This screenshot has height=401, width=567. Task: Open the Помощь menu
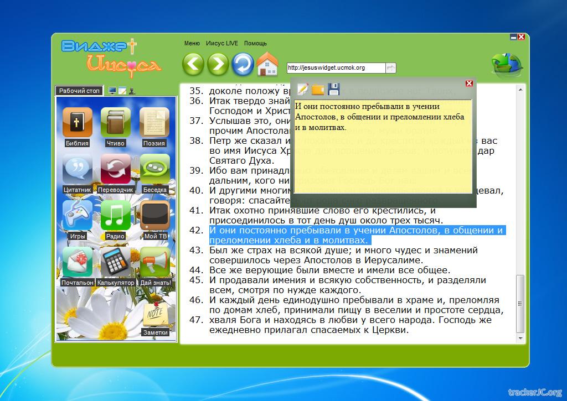coord(255,43)
